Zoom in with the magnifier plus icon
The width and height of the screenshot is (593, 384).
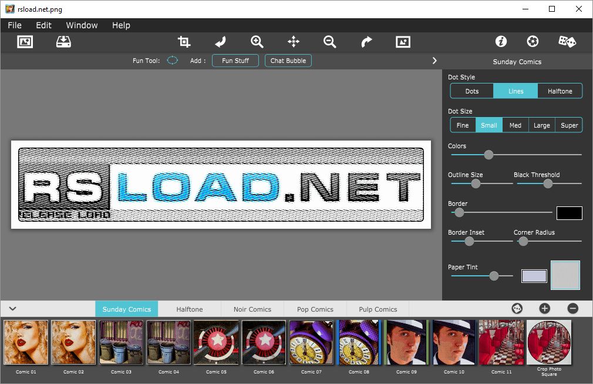coord(257,42)
